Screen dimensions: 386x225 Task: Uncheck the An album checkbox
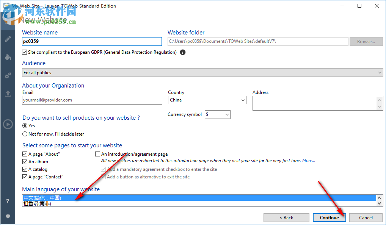pyautogui.click(x=25, y=162)
